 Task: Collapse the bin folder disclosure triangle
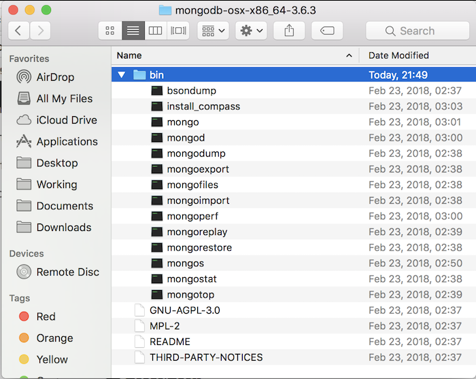122,75
